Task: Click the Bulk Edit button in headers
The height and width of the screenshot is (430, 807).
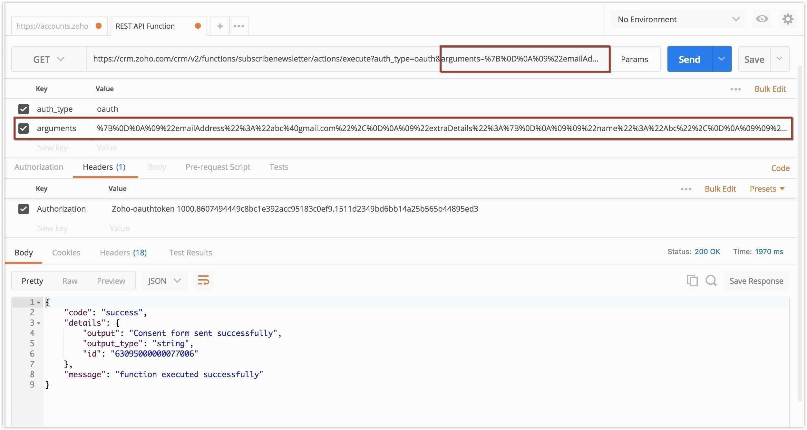Action: coord(720,188)
